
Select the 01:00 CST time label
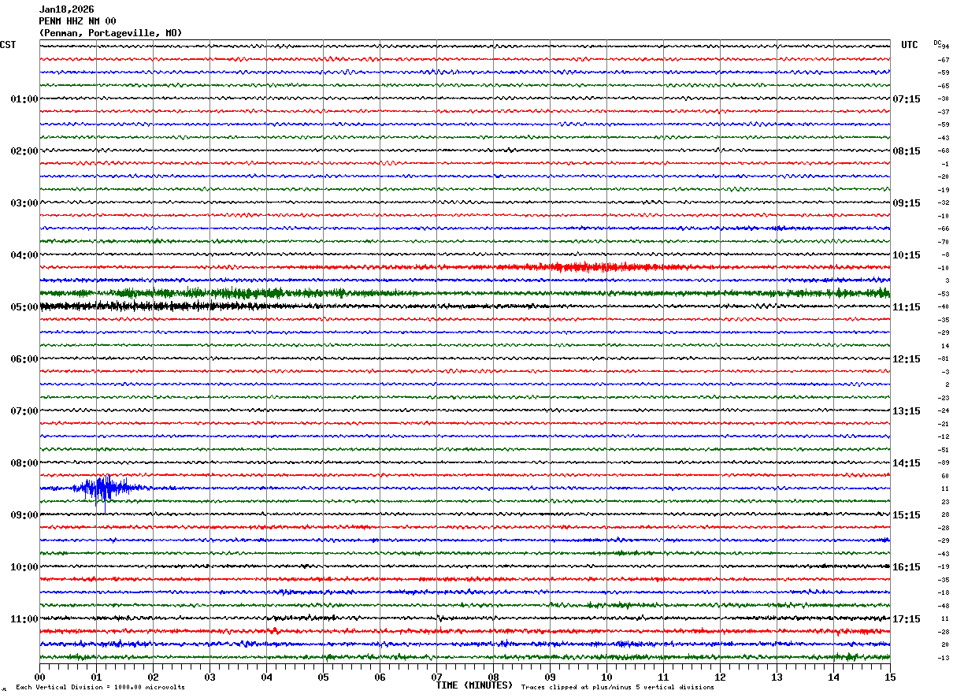click(24, 99)
